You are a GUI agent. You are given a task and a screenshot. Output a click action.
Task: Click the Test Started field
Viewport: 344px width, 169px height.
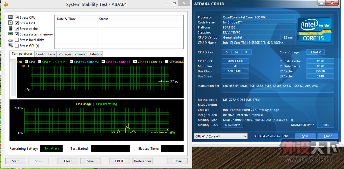click(111, 148)
